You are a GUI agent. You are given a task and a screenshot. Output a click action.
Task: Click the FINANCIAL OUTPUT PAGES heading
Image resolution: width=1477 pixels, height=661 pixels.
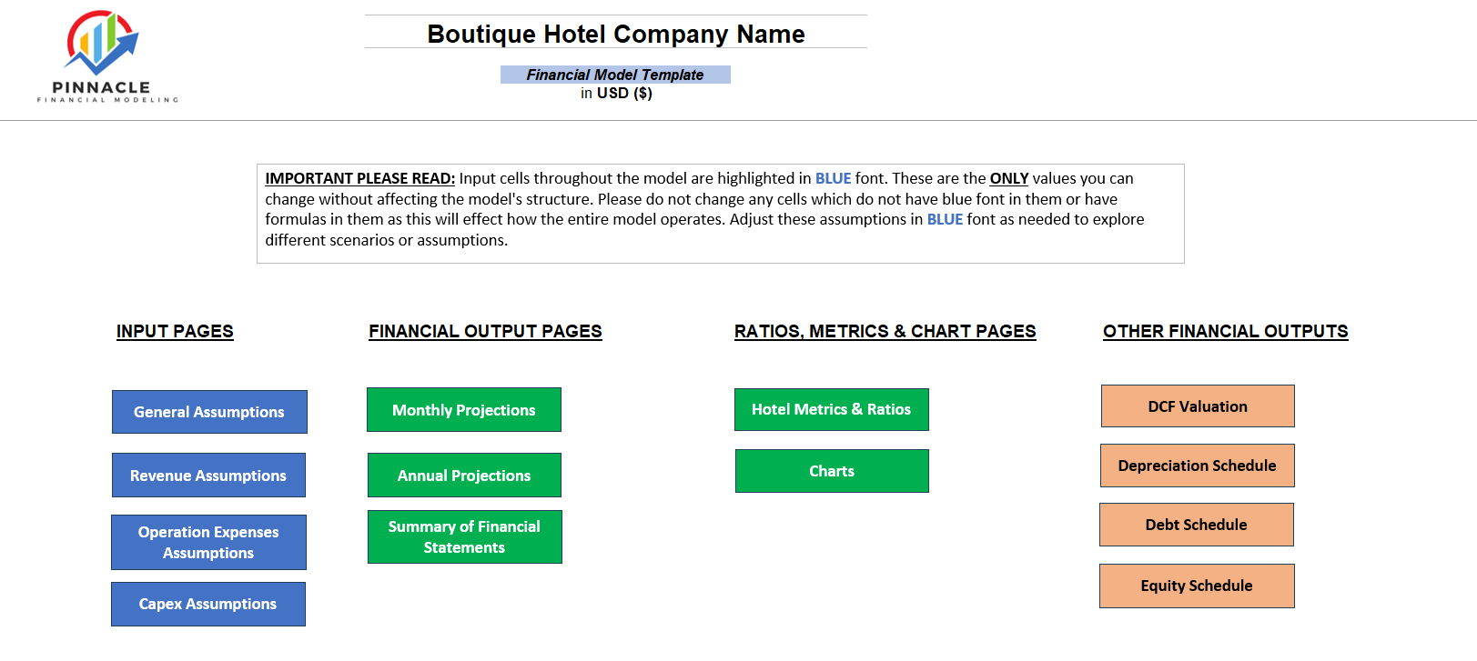coord(485,331)
